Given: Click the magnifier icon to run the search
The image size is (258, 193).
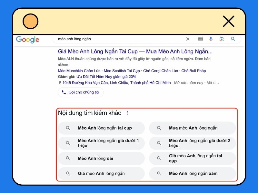Looking at the screenshot, I should tap(233, 39).
